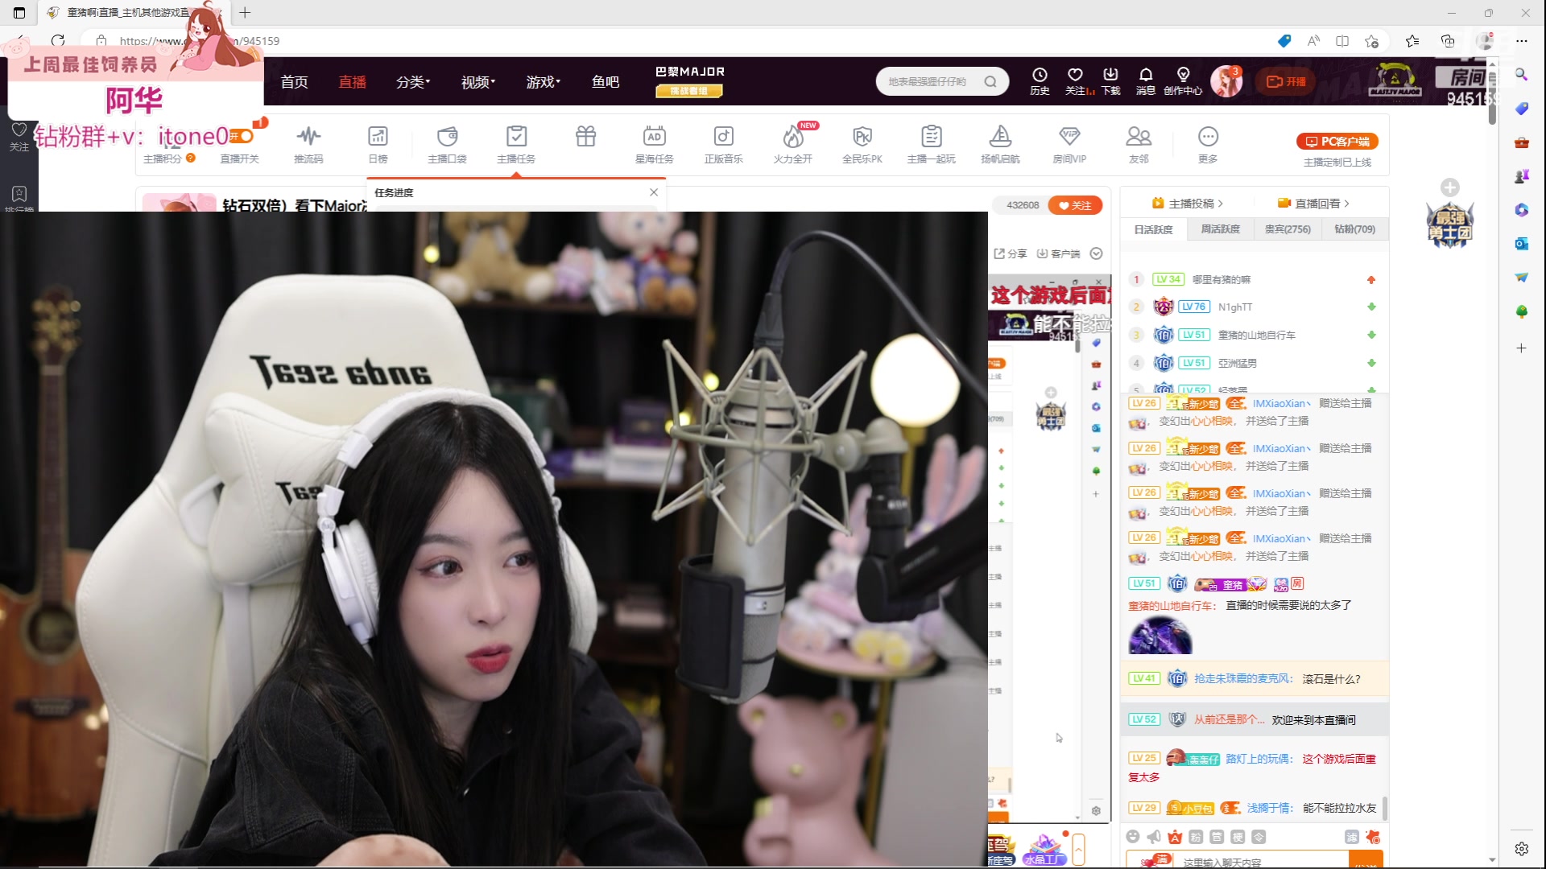Click the chat message input field
This screenshot has width=1546, height=869.
click(x=1256, y=861)
